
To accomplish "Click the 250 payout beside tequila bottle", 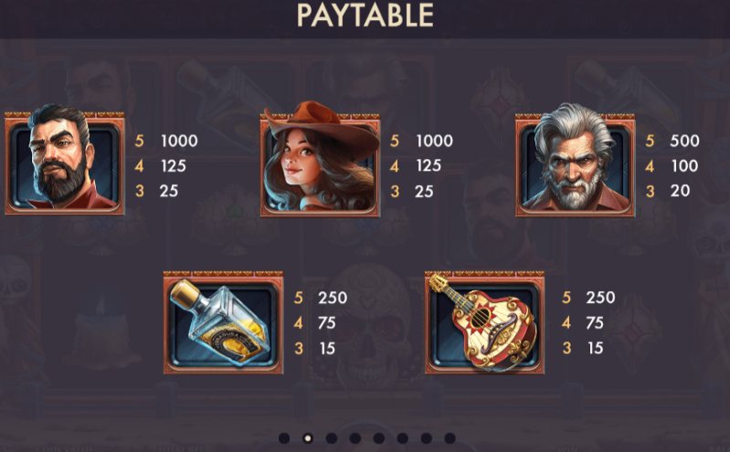I will [333, 298].
